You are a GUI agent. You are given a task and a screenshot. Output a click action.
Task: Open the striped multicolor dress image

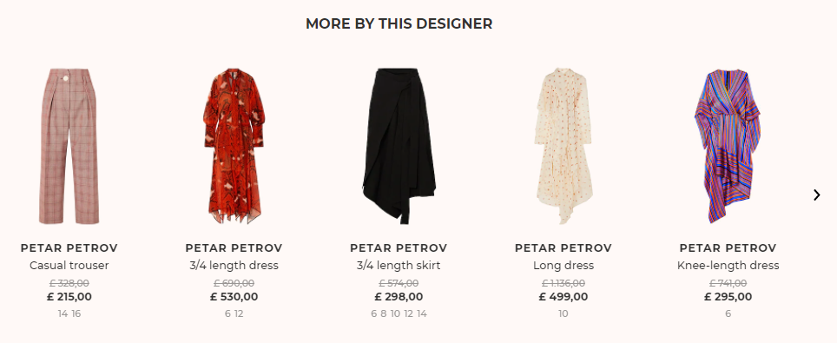pos(728,146)
